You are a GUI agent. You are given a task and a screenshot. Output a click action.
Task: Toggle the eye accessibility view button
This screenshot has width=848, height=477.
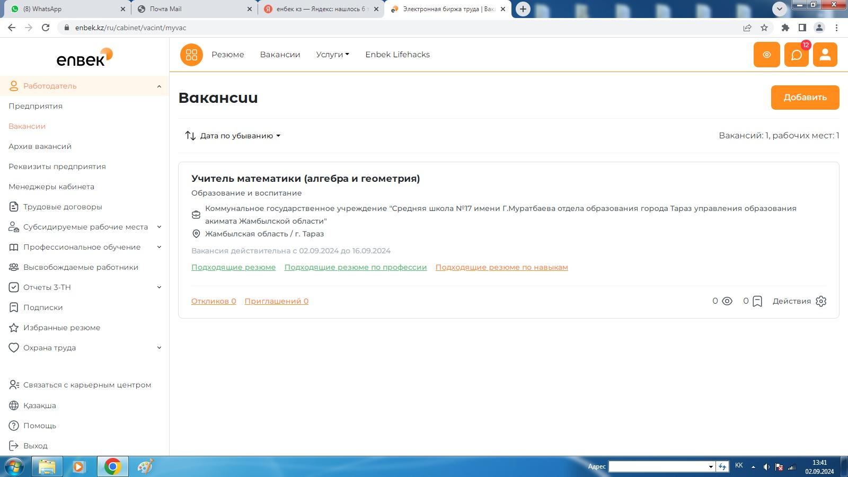tap(766, 55)
